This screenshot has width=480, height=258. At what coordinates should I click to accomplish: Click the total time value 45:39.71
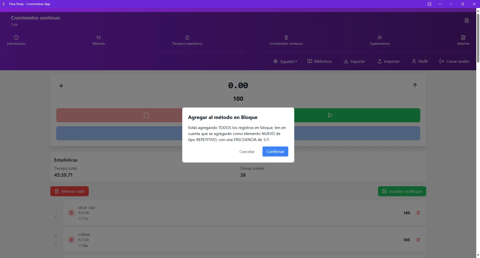pos(63,175)
